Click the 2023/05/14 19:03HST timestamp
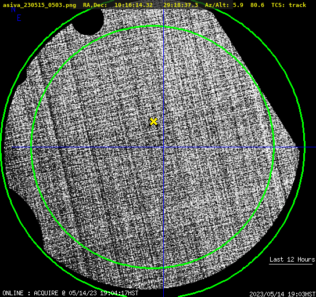The width and height of the screenshot is (316, 297). tap(282, 294)
